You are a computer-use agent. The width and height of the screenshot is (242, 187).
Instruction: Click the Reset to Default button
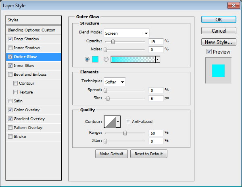pyautogui.click(x=149, y=154)
